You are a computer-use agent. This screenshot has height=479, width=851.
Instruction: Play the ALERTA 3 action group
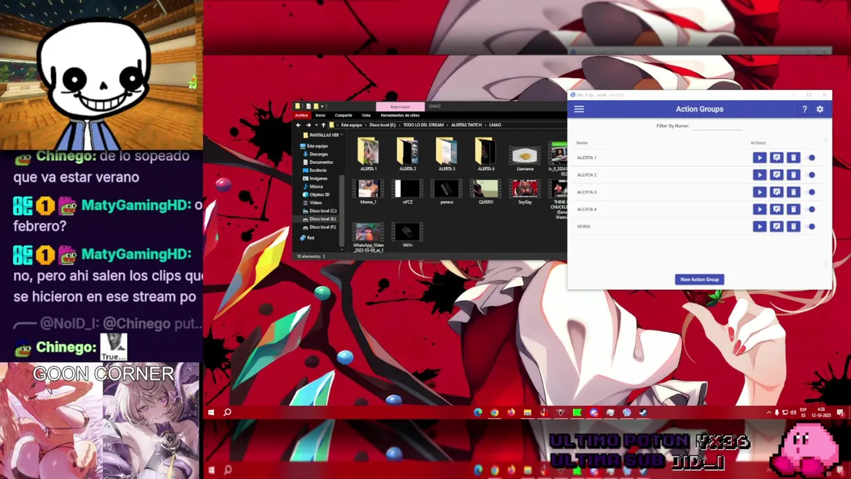[759, 192]
